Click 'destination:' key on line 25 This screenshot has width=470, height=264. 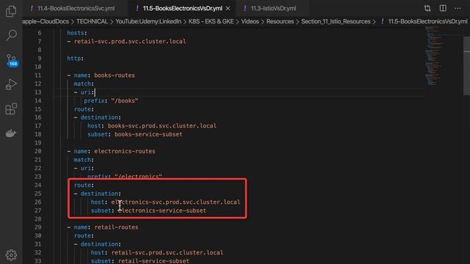click(101, 194)
